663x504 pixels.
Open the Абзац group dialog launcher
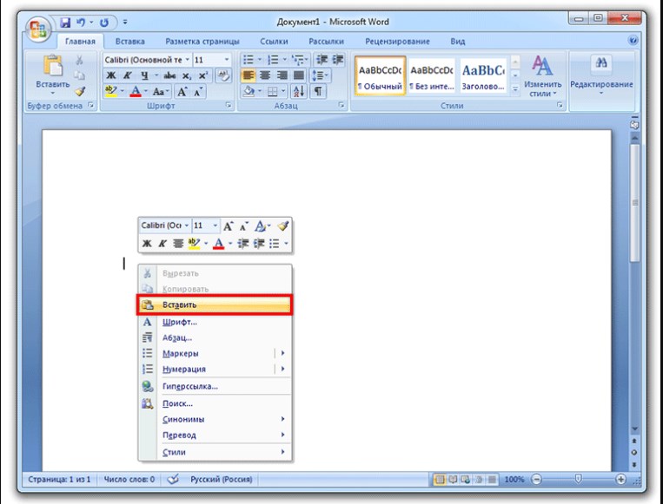341,105
